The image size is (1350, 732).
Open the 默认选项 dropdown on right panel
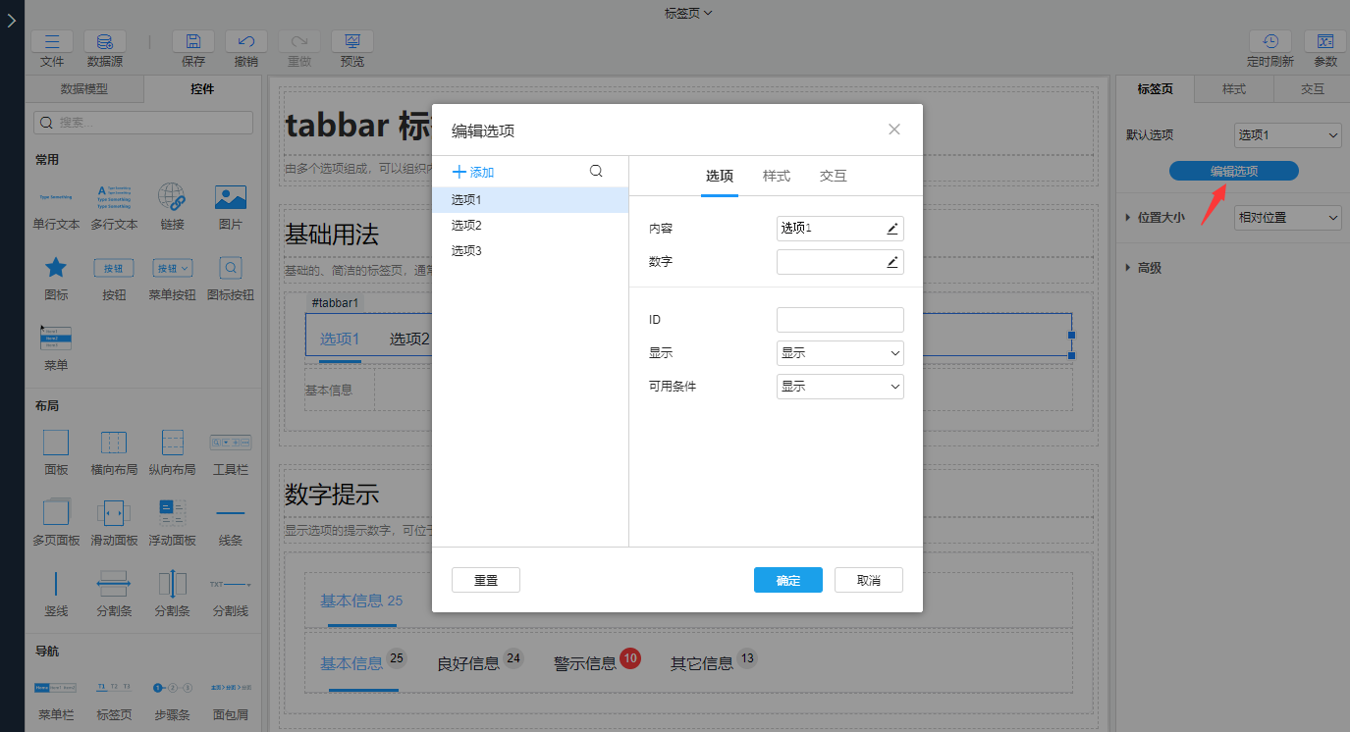coord(1287,135)
